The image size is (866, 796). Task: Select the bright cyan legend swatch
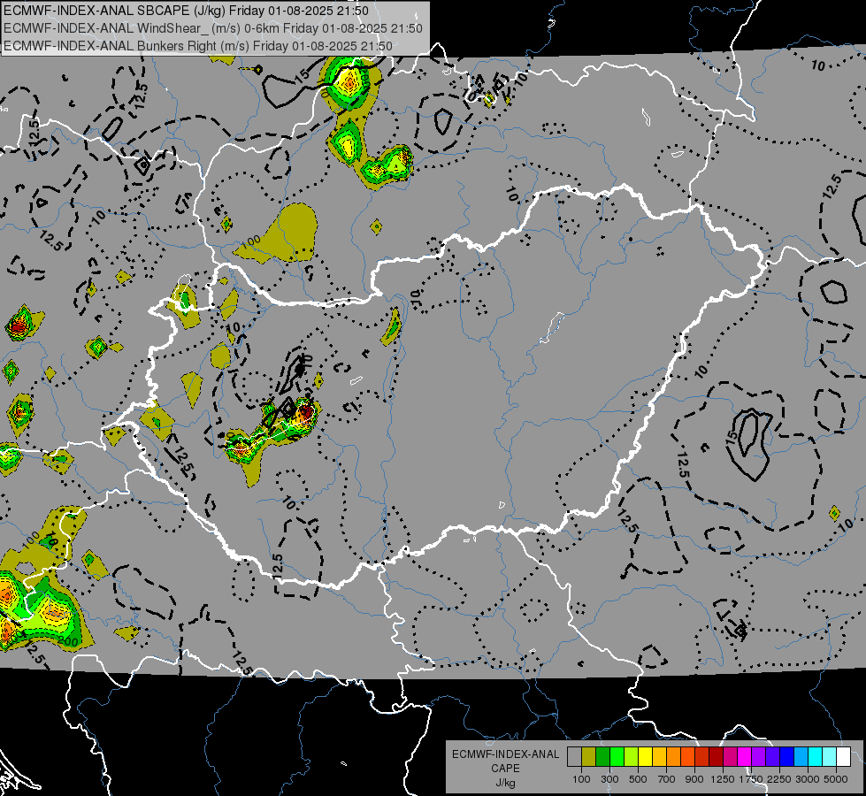[815, 757]
